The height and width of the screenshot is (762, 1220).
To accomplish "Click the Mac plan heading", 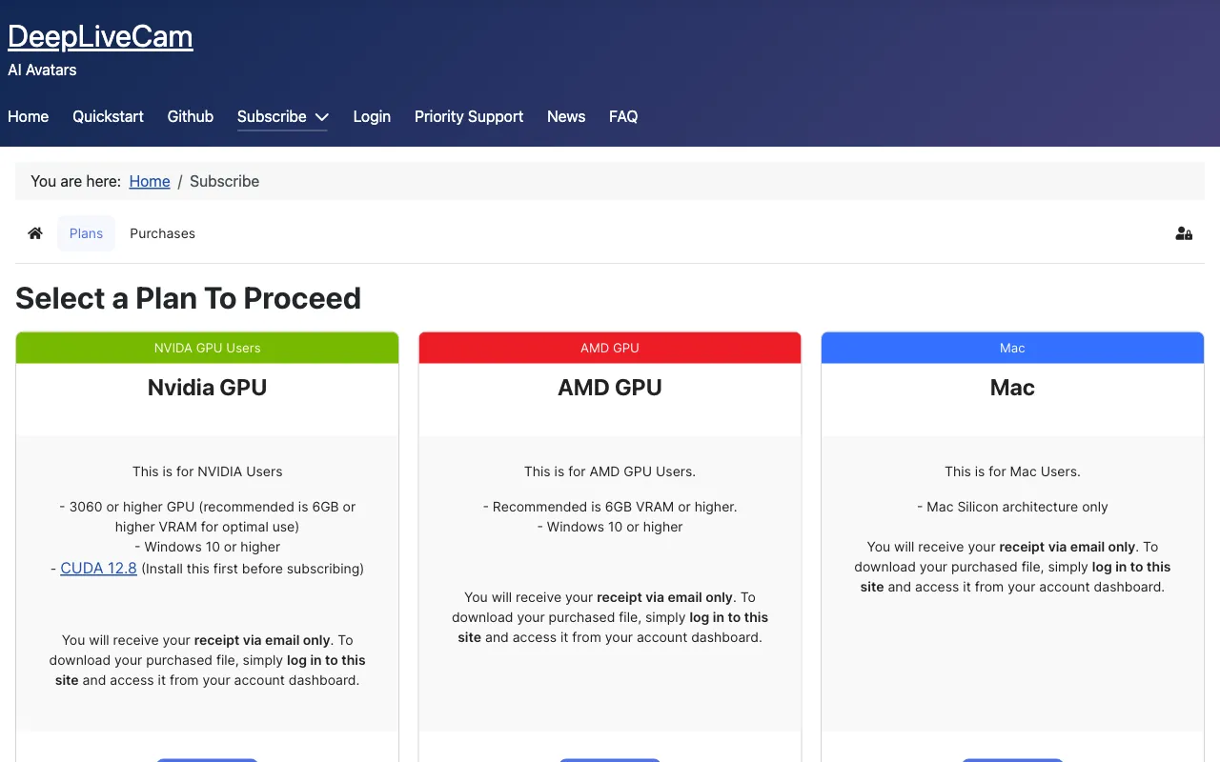I will [x=1012, y=388].
